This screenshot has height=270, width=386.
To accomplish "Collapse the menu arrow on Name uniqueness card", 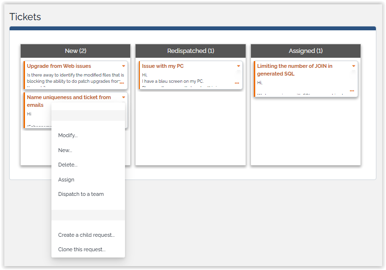I will [x=124, y=97].
